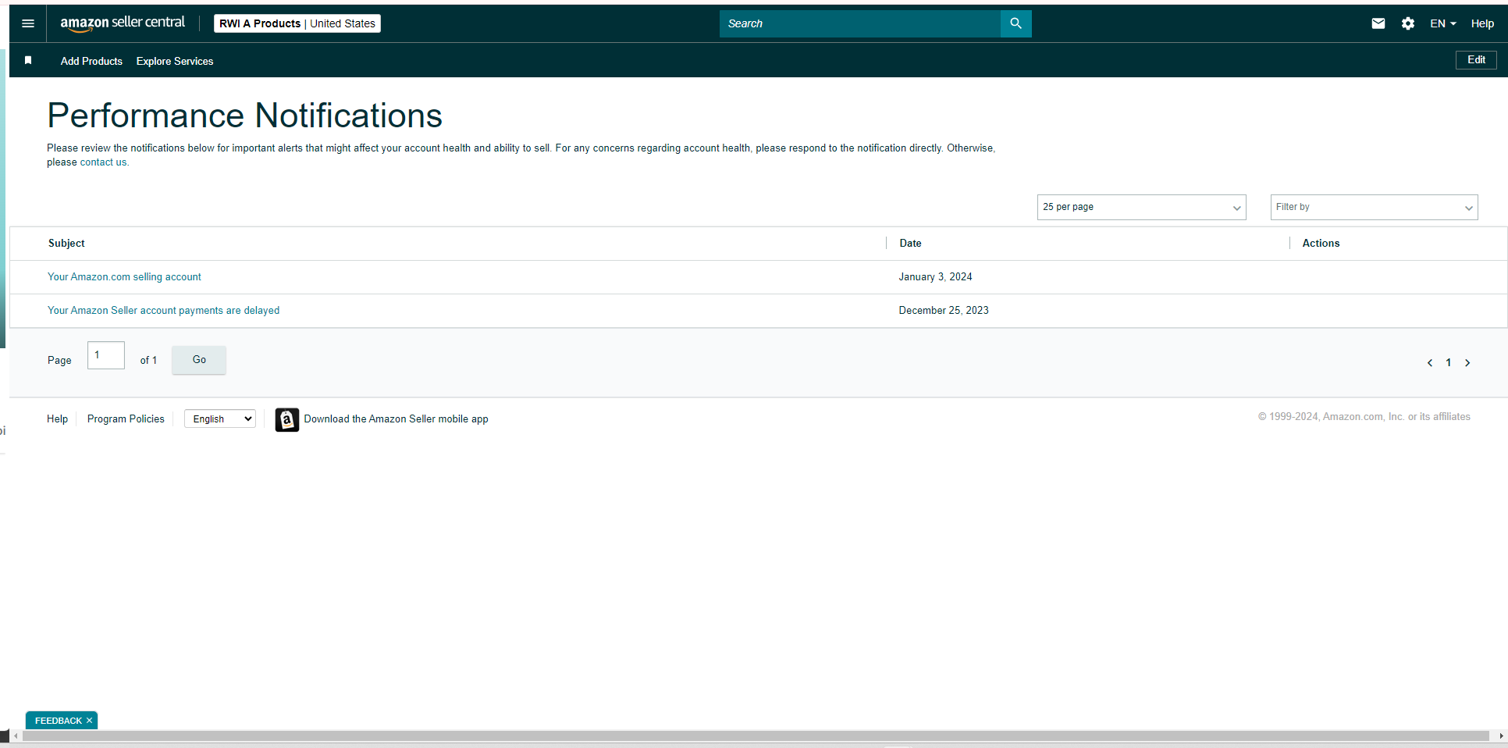Open the footer Help link

tap(57, 419)
